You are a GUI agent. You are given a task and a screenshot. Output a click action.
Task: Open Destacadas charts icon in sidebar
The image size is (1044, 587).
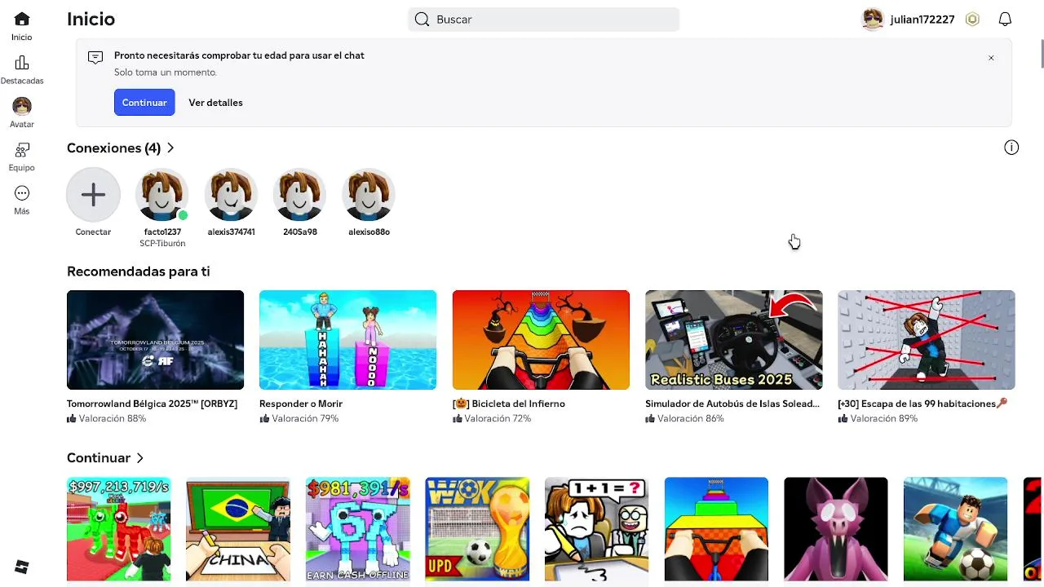[22, 63]
